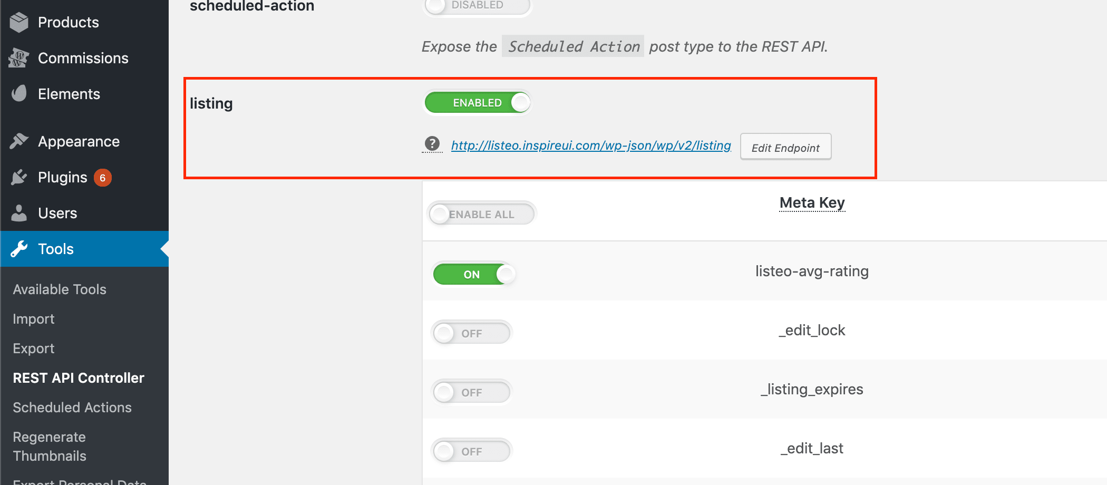Click the Plugins plug icon
The width and height of the screenshot is (1107, 485).
(19, 177)
